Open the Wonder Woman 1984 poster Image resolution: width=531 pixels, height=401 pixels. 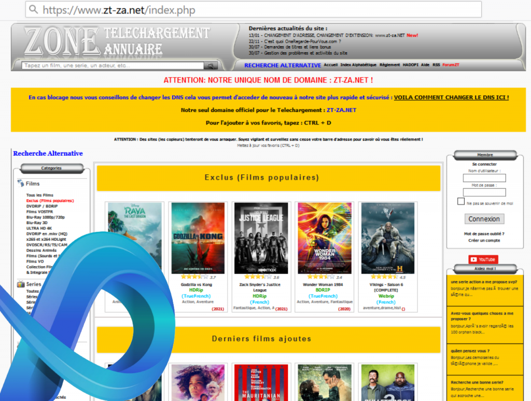(325, 238)
